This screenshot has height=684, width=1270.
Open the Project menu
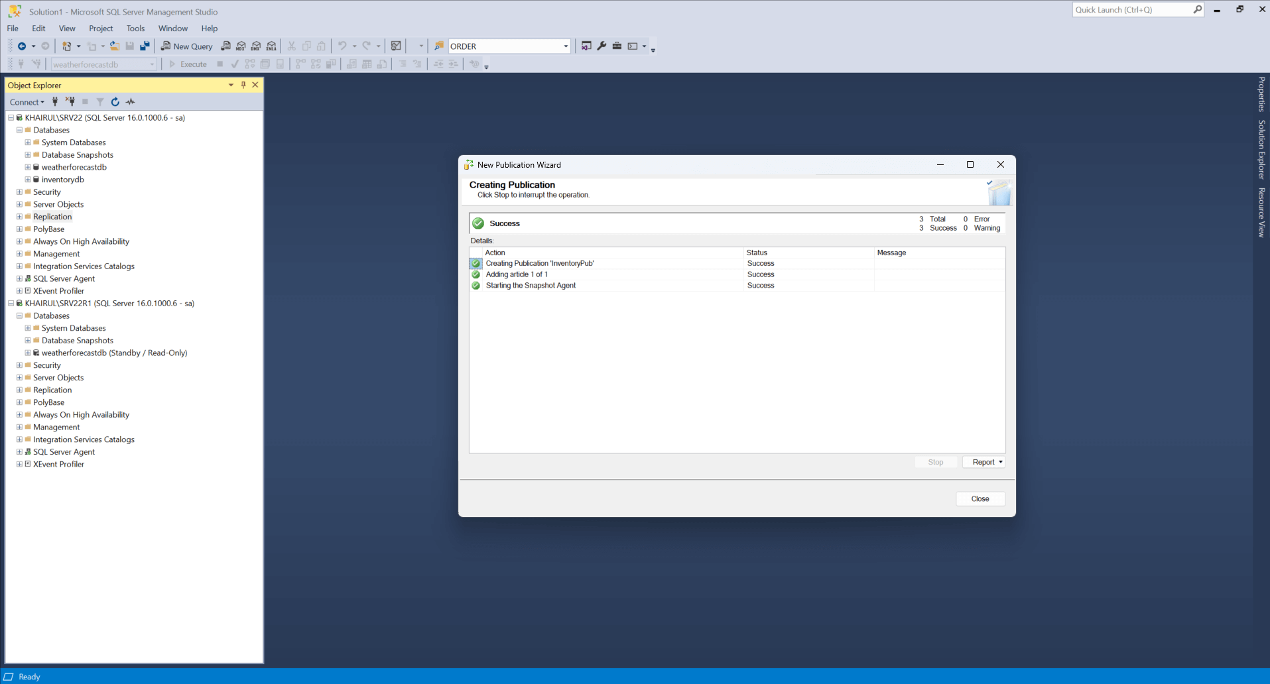coord(101,28)
